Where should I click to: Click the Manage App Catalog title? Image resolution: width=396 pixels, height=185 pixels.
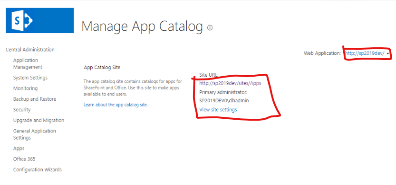click(x=142, y=26)
